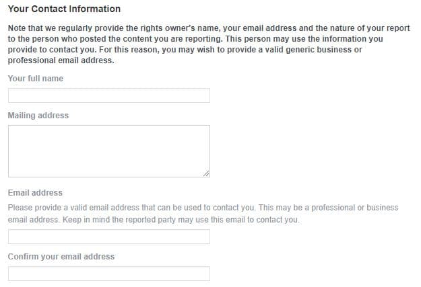Click the Email address input box
The height and width of the screenshot is (287, 421).
pos(108,237)
